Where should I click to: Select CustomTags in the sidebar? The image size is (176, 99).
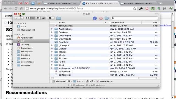[x=27, y=62]
